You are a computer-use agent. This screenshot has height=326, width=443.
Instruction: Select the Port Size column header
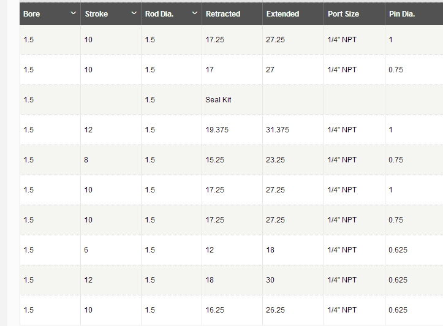pyautogui.click(x=343, y=14)
